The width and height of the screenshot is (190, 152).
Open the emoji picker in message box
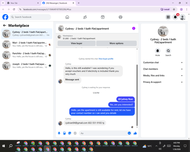(x=129, y=133)
